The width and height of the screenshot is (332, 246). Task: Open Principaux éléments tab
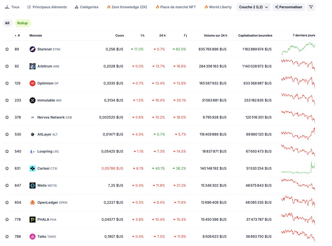pos(47,7)
